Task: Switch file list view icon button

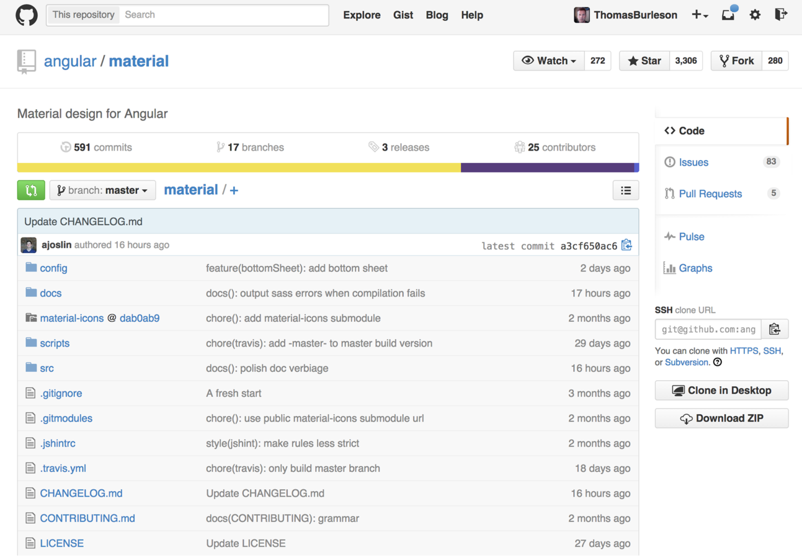Action: (626, 190)
